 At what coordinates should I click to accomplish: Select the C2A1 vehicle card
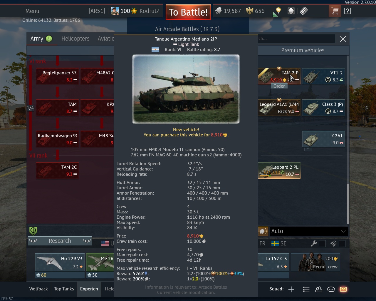coord(323,139)
